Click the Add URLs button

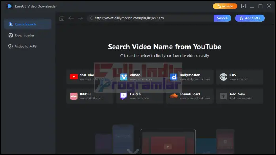[x=250, y=18]
